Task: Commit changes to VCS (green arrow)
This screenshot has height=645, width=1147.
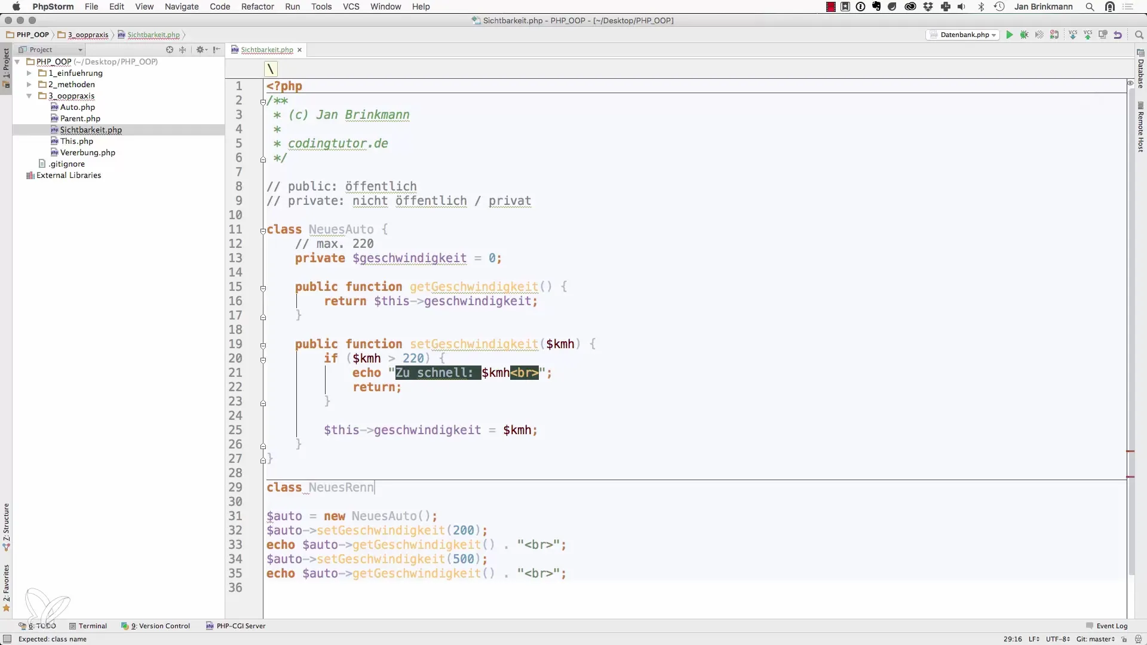Action: point(1088,35)
